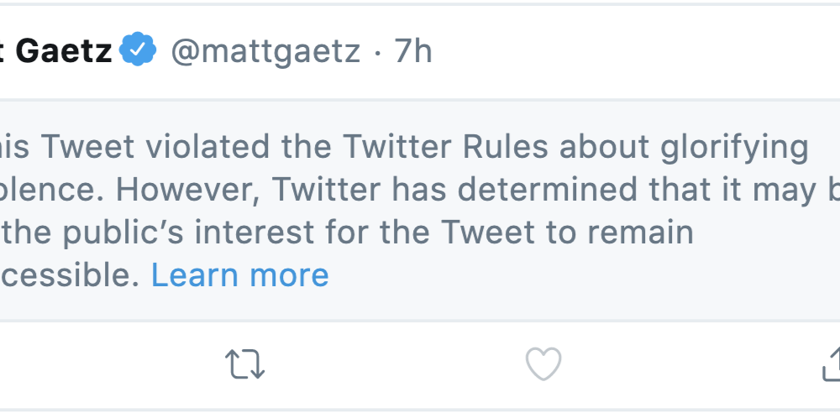Retweet the post using the retweet icon
This screenshot has width=840, height=413.
245,365
